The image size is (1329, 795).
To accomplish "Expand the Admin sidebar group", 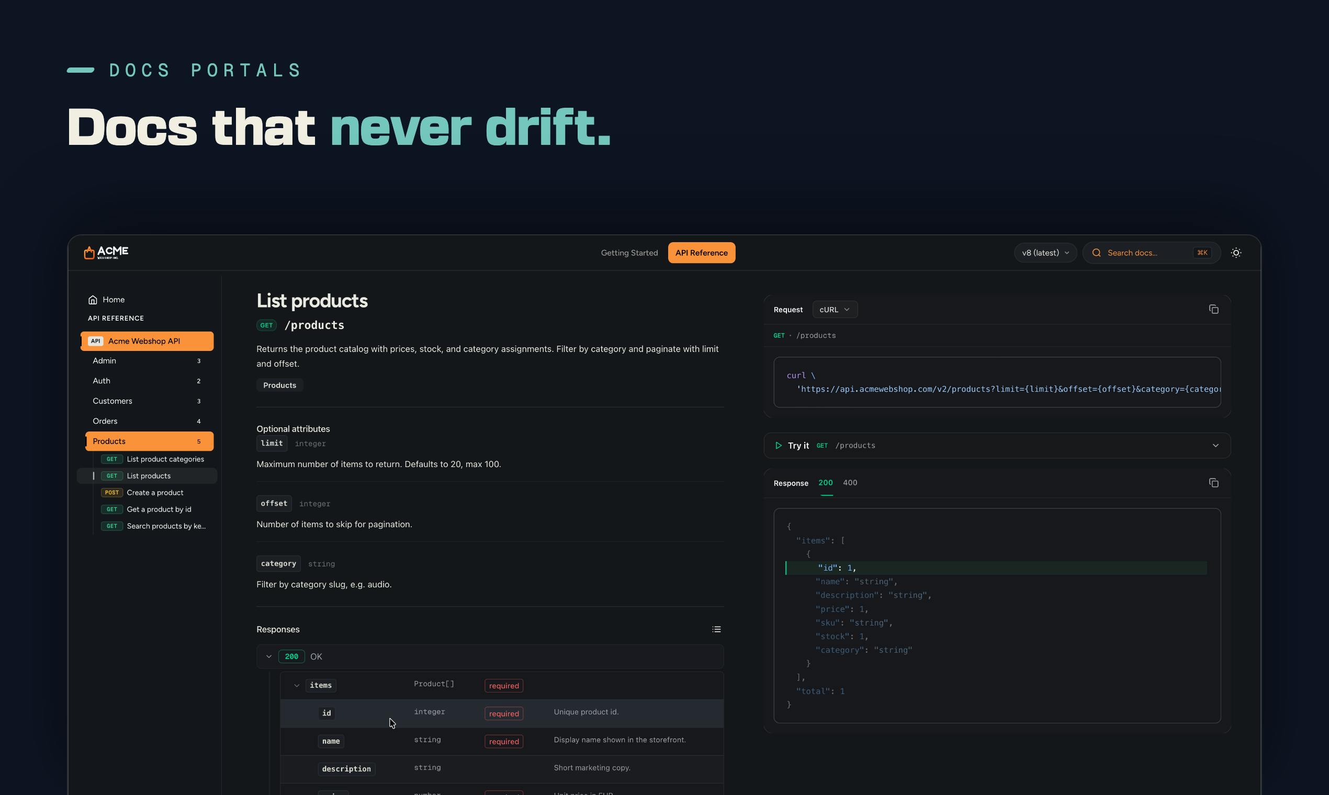I will click(x=148, y=361).
